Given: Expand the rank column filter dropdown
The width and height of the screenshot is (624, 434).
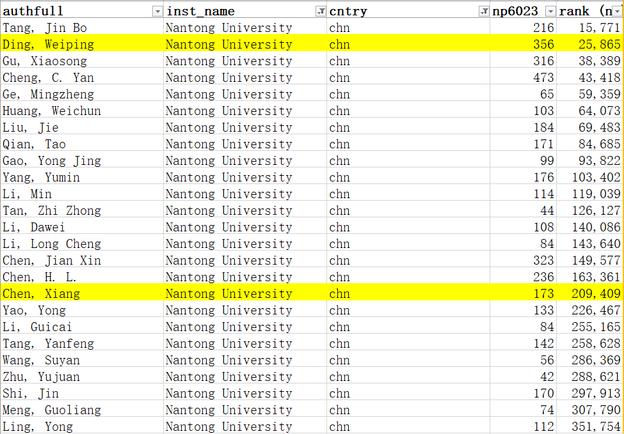Looking at the screenshot, I should click(x=618, y=12).
